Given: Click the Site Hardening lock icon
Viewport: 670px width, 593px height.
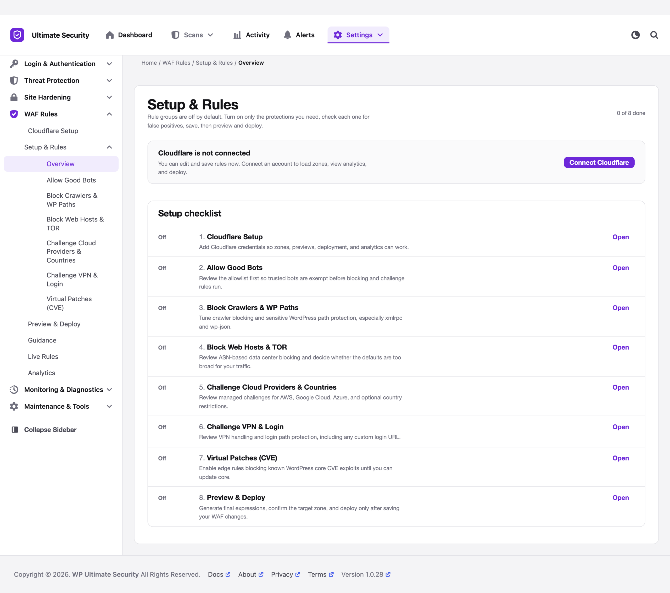Looking at the screenshot, I should (14, 97).
